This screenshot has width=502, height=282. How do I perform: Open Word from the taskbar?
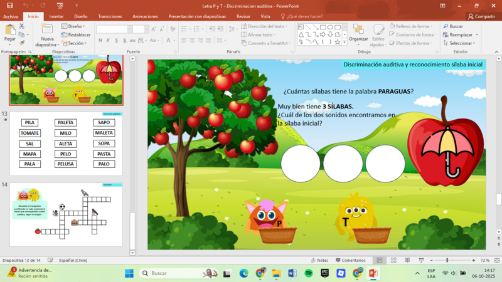292,273
